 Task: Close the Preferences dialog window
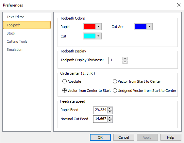[x=178, y=5]
